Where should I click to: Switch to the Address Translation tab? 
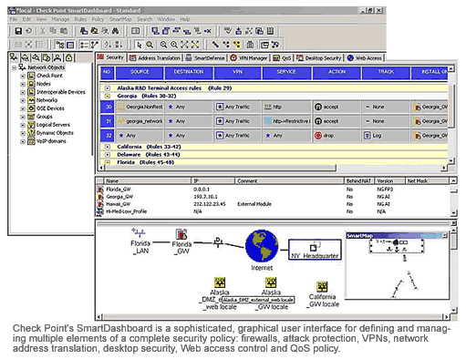(154, 57)
